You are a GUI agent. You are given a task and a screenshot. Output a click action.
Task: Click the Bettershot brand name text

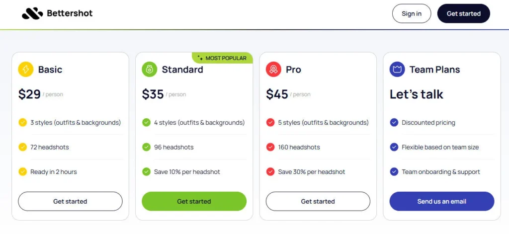(70, 13)
